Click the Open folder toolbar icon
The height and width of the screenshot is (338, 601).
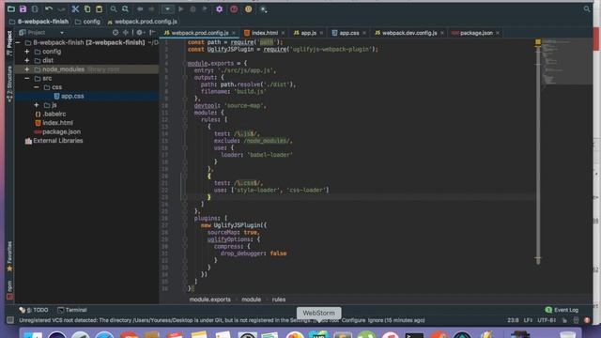pyautogui.click(x=11, y=8)
